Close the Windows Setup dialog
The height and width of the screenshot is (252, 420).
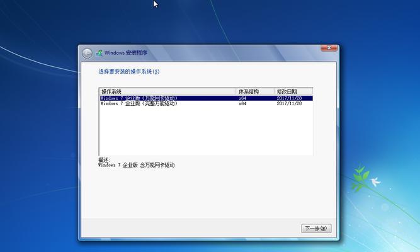click(x=329, y=48)
